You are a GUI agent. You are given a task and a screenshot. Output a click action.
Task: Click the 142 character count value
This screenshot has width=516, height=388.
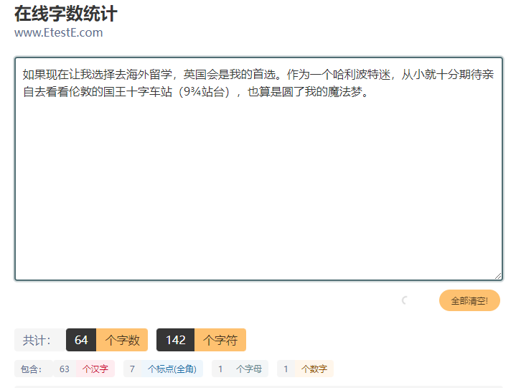point(175,340)
